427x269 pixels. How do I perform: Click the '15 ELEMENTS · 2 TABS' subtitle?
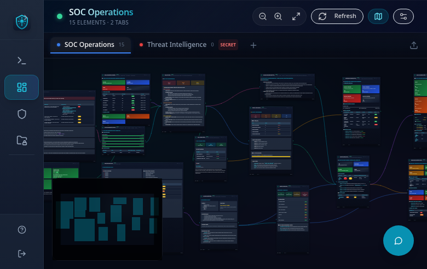[x=99, y=22]
